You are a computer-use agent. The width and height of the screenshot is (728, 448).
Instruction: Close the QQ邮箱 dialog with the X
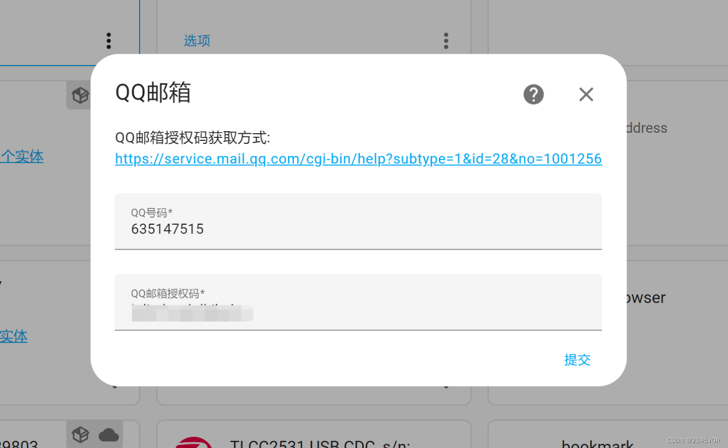coord(586,95)
